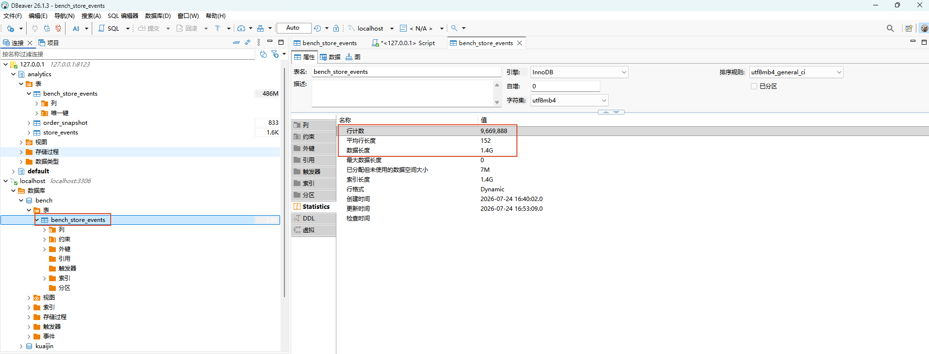Toggle the 已分区 checkbox

pyautogui.click(x=754, y=86)
